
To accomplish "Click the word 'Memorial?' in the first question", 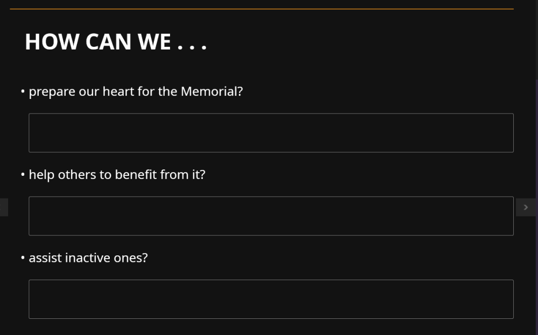I will point(211,91).
